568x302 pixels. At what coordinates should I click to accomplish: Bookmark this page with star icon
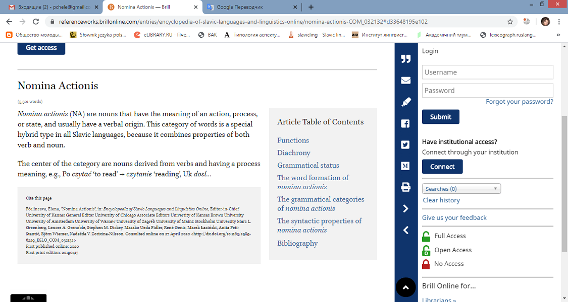pyautogui.click(x=510, y=22)
